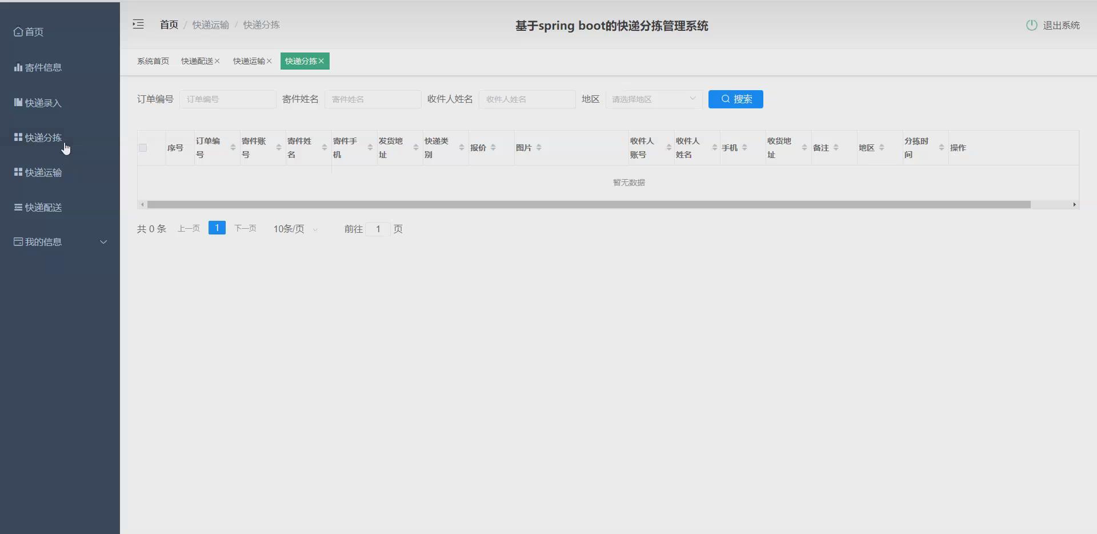This screenshot has height=534, width=1097.
Task: Click the blue 搜索 button
Action: (736, 99)
